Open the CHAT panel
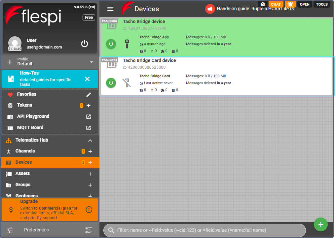Viewport: 335px width, 238px height. pos(276,4)
